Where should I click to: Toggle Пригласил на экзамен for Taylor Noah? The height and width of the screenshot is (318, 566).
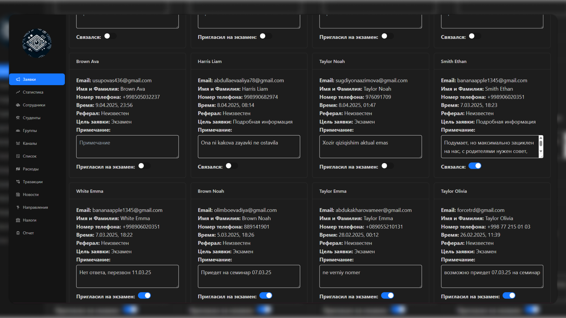387,166
